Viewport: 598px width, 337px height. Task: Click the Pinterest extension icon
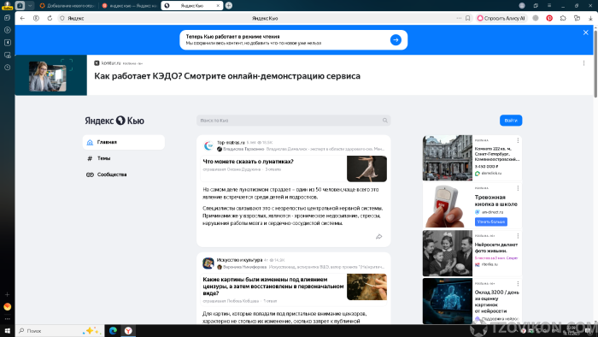click(x=549, y=18)
